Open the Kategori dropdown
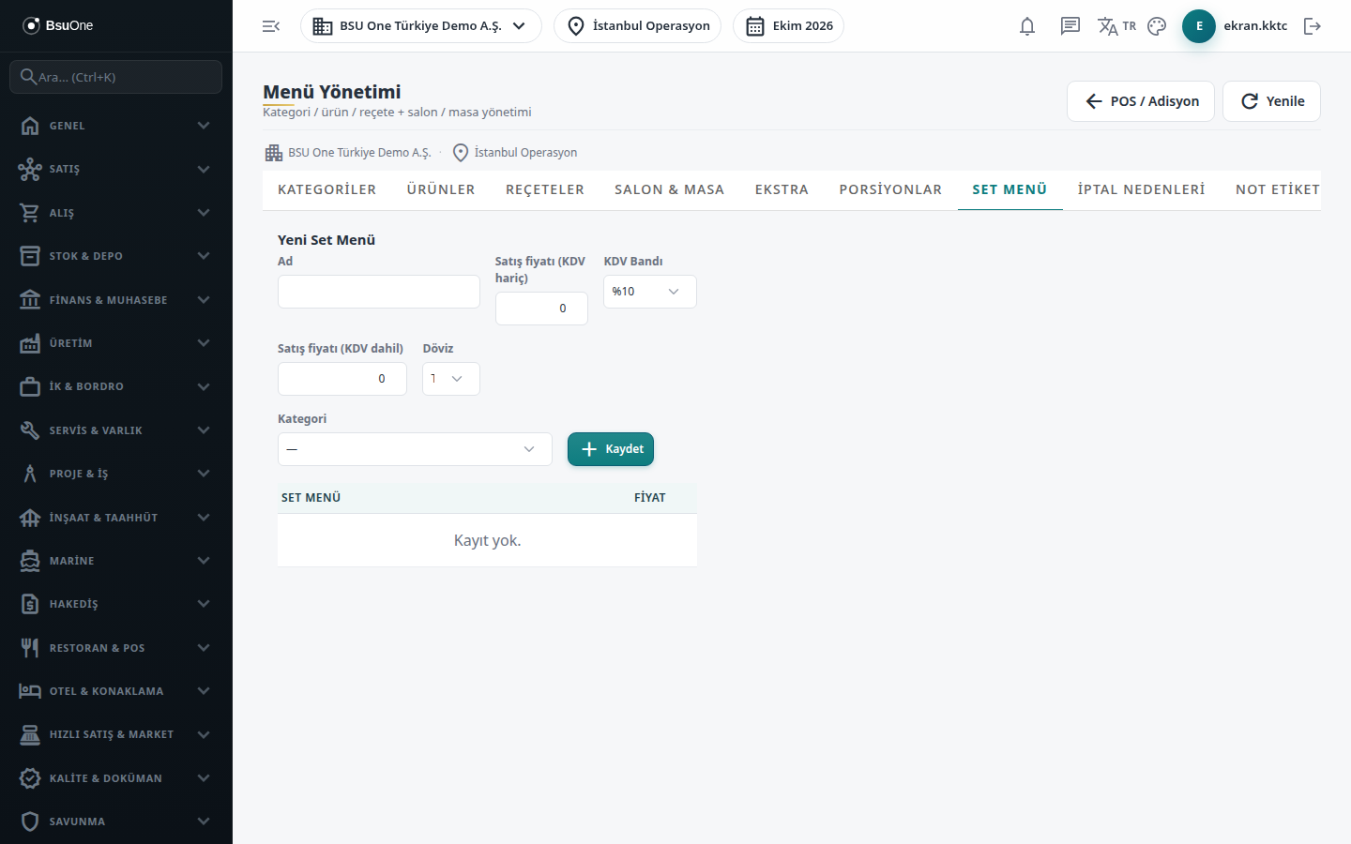 point(415,449)
